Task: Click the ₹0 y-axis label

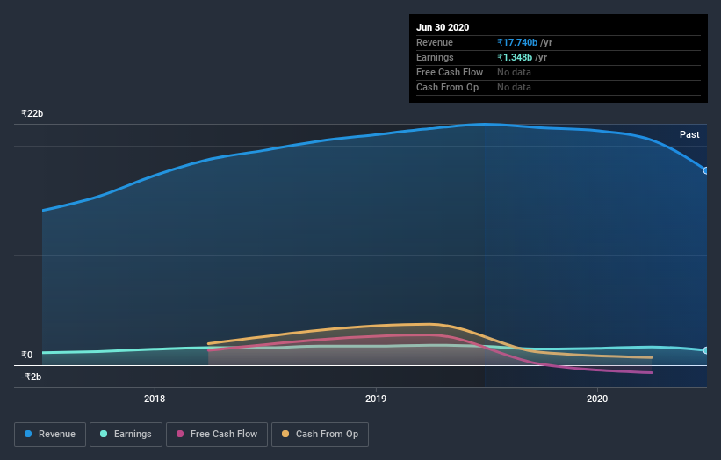Action: click(26, 355)
